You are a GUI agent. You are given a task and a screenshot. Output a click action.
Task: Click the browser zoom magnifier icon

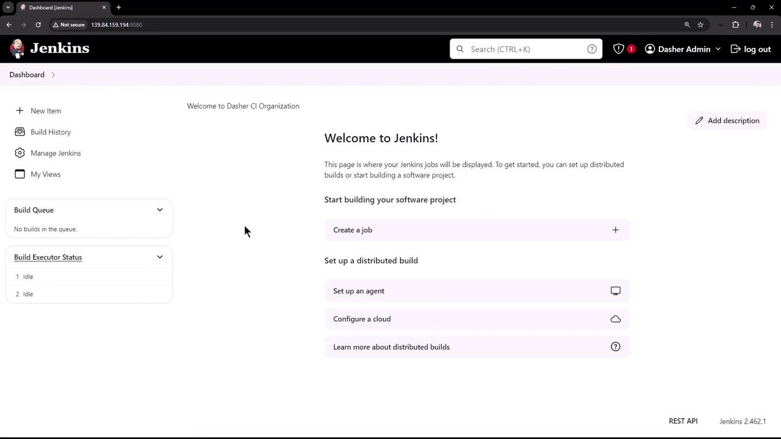(x=687, y=24)
